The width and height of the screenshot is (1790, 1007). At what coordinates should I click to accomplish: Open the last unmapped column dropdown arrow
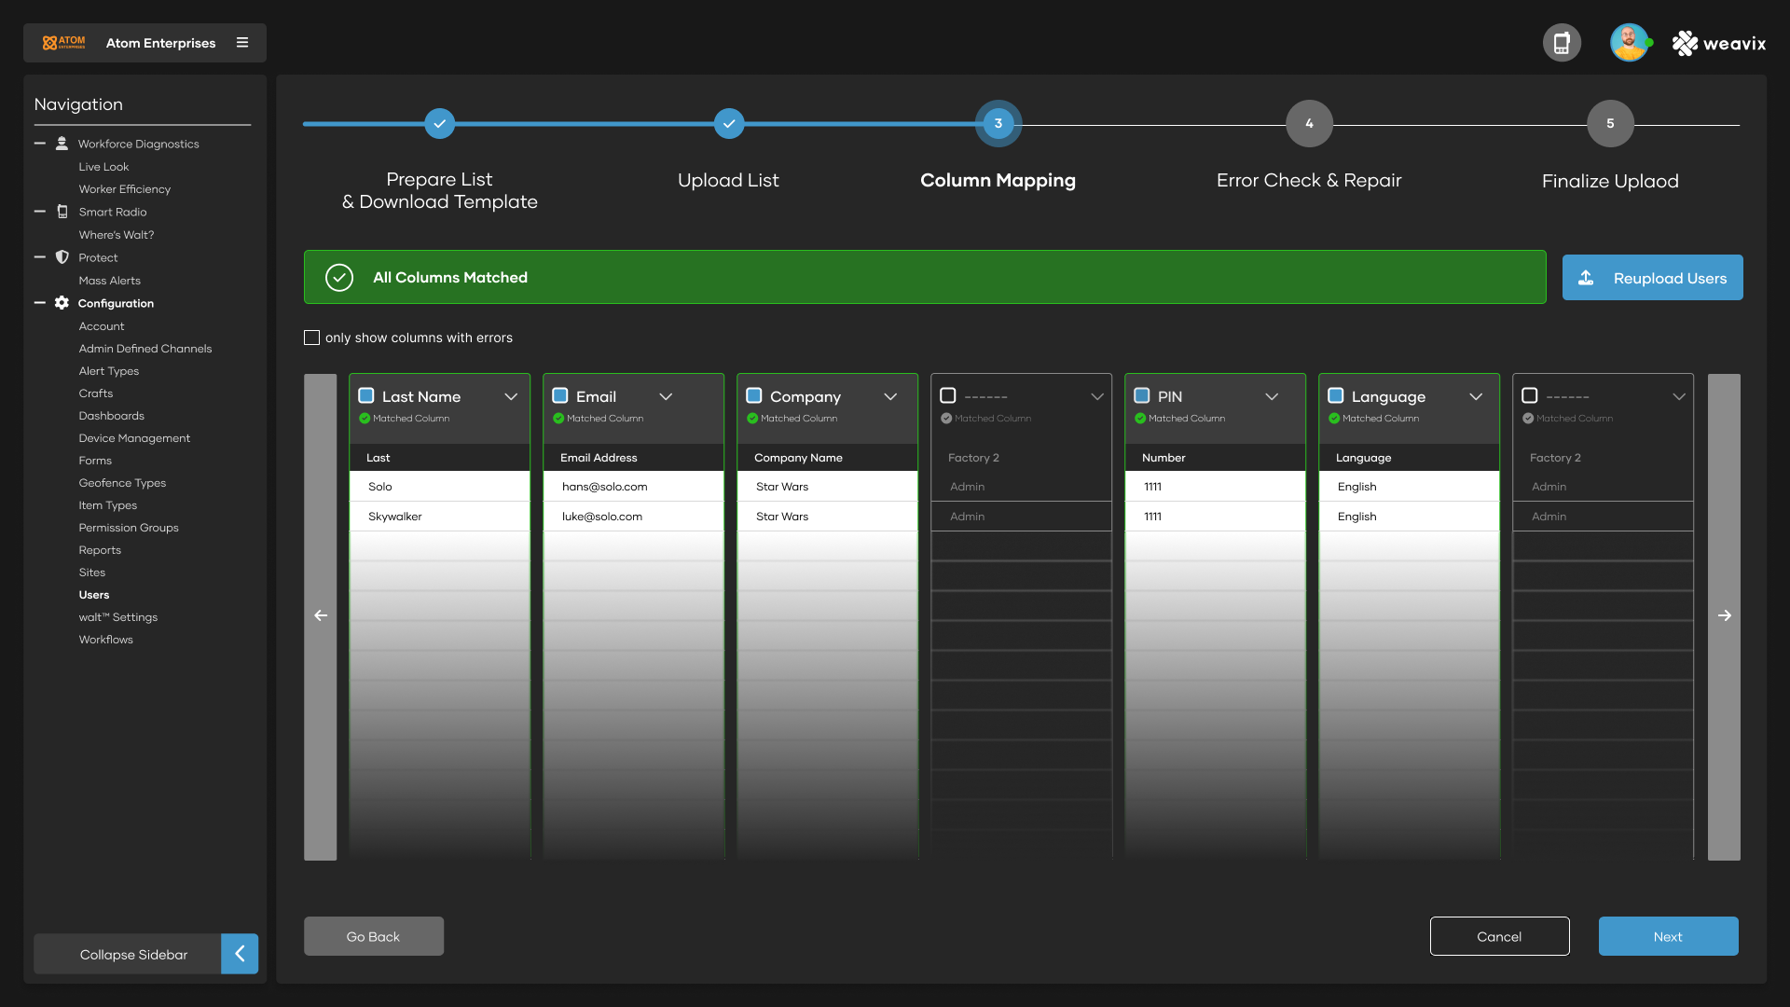click(1679, 397)
